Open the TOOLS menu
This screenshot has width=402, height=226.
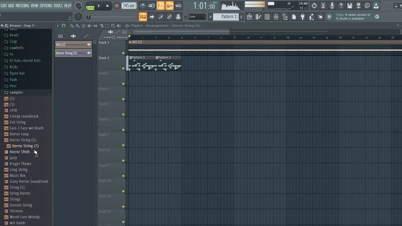tap(58, 6)
